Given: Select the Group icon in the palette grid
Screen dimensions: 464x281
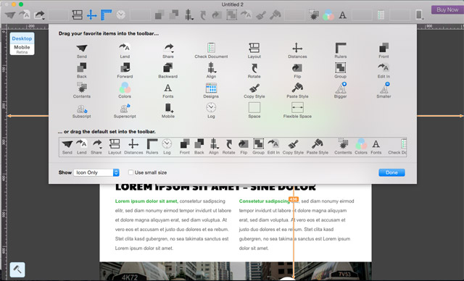Looking at the screenshot, I should coord(340,67).
